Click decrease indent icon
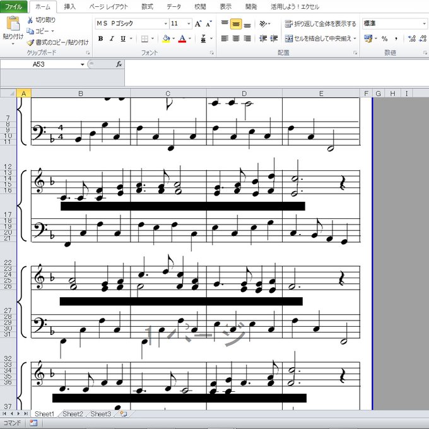The width and height of the screenshot is (429, 429). pos(263,38)
